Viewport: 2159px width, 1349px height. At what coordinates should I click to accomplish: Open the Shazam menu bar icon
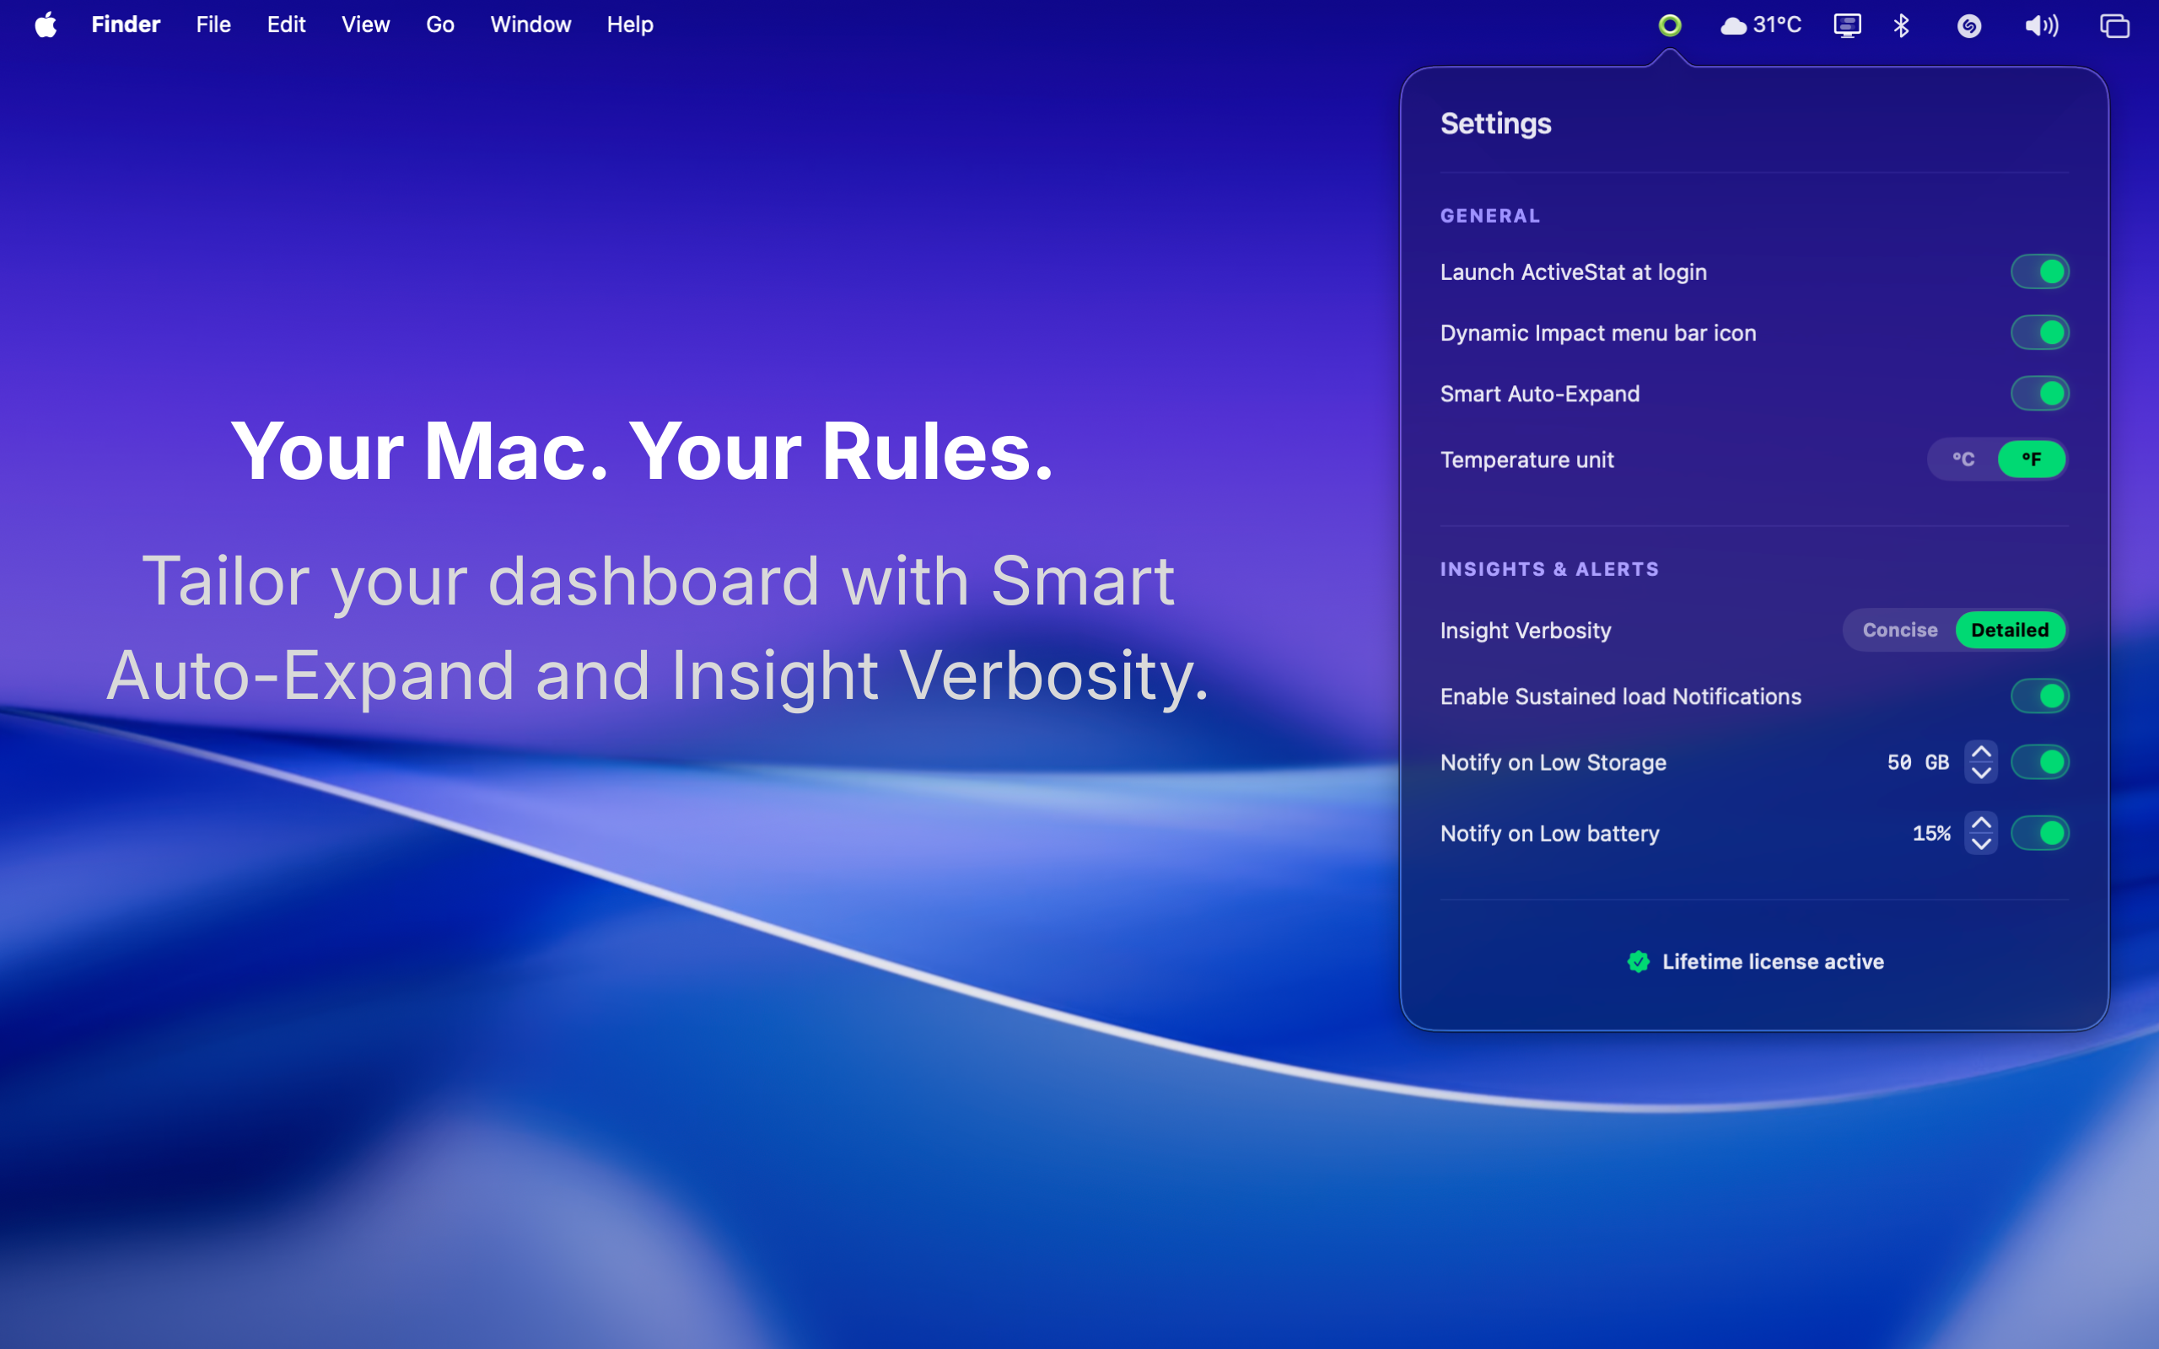pyautogui.click(x=1970, y=25)
